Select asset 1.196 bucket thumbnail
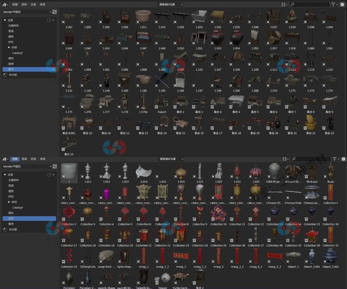The image size is (347, 289). (x=180, y=80)
